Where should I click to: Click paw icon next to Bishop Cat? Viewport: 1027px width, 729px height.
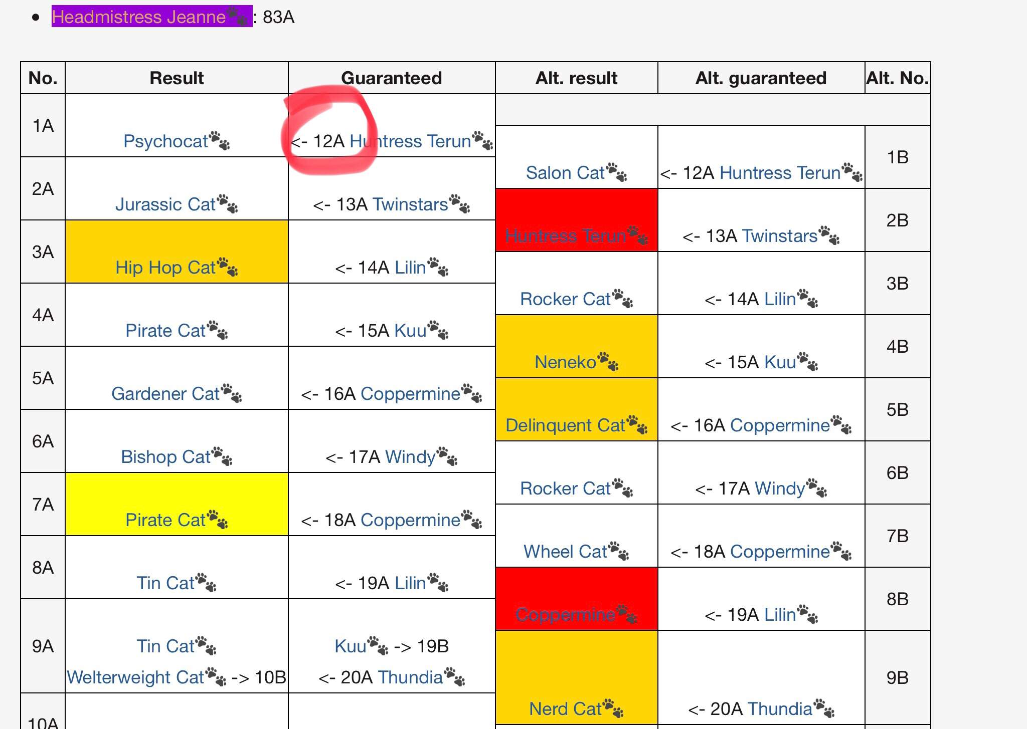click(222, 456)
